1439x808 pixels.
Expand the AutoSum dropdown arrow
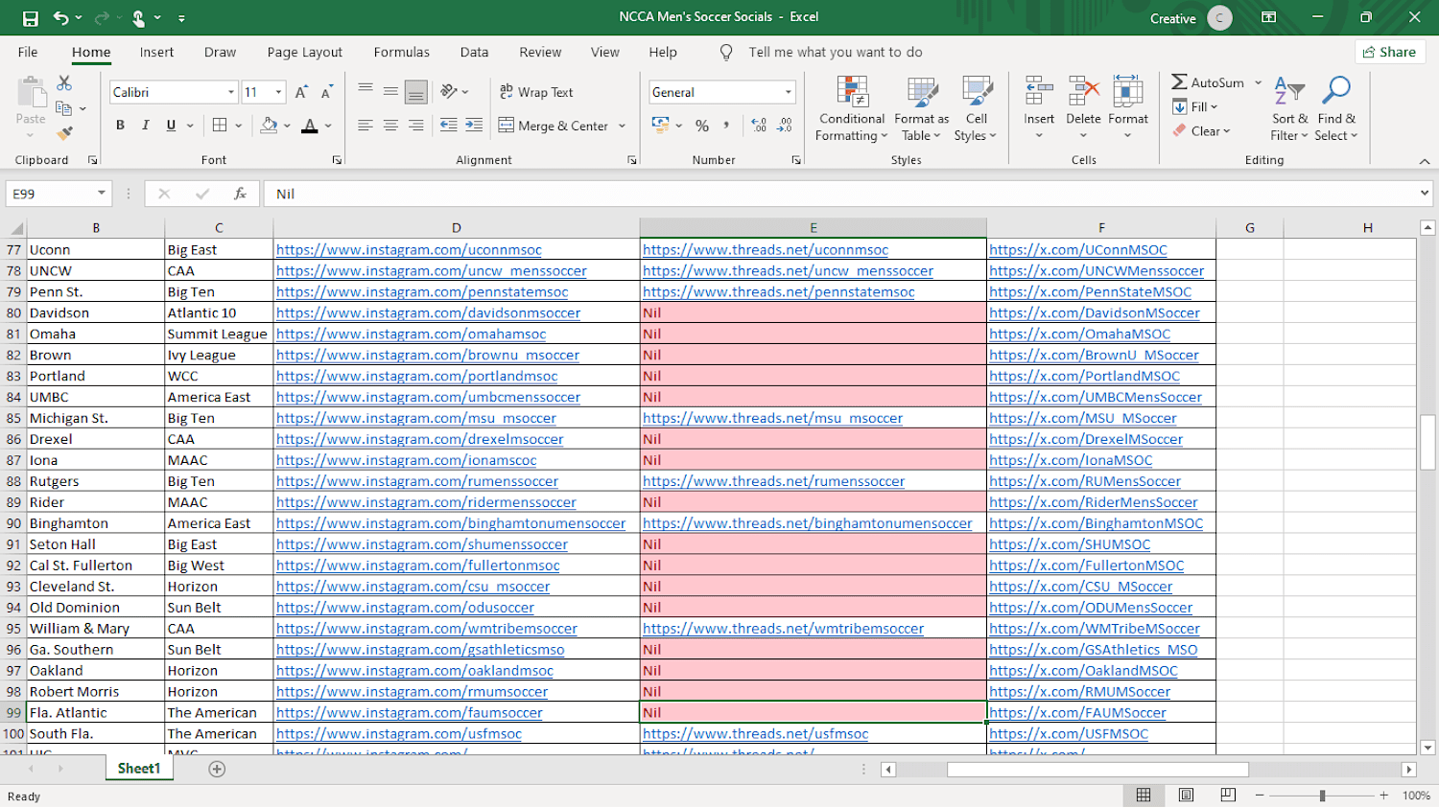[x=1258, y=82]
